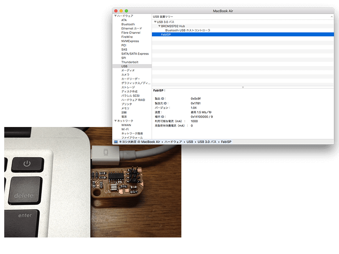Select the highlighted FabISP device row

click(243, 35)
